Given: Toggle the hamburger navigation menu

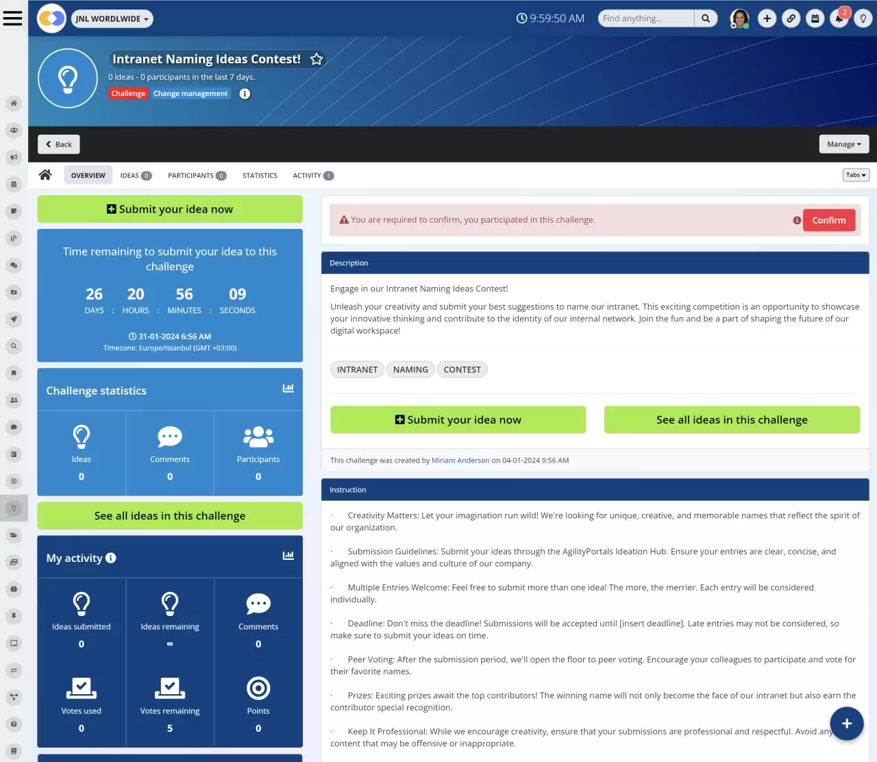Looking at the screenshot, I should click(13, 19).
